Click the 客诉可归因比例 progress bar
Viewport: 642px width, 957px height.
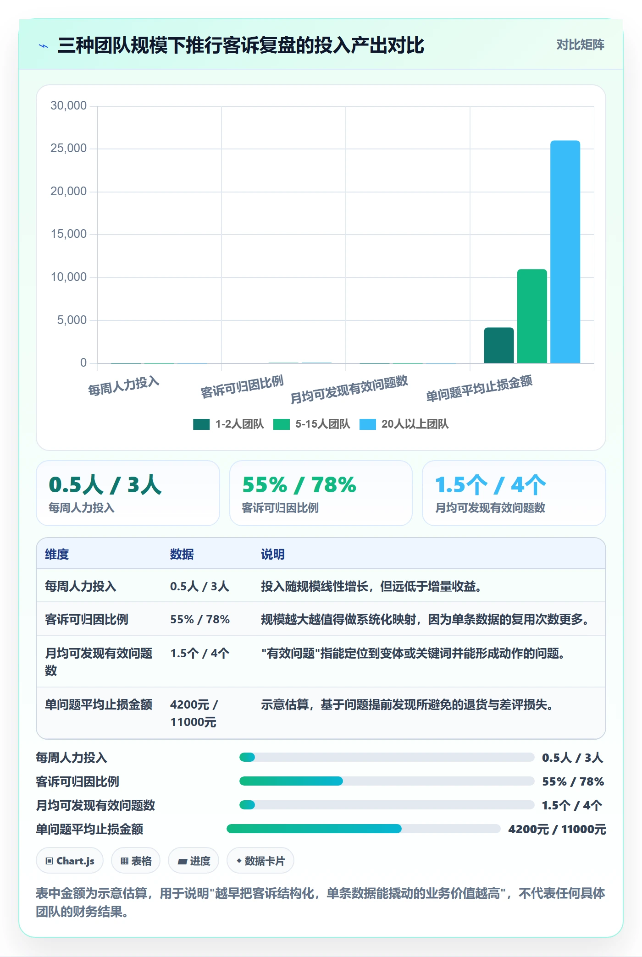(387, 781)
